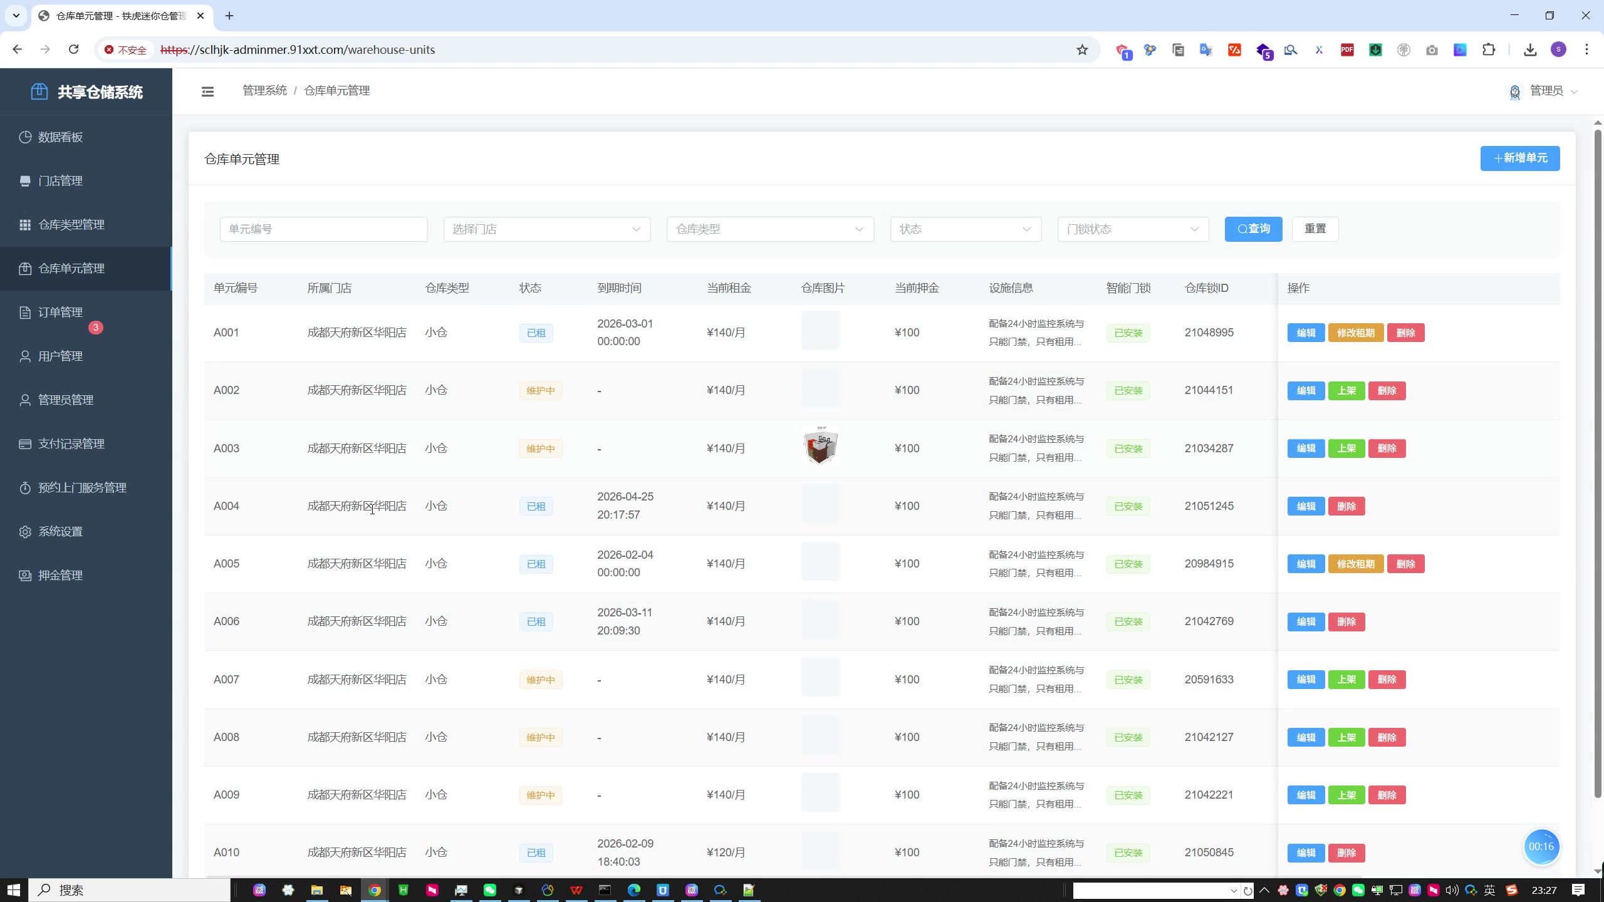The height and width of the screenshot is (902, 1604).
Task: Expand the 仓库类型 filter dropdown
Action: 770,229
